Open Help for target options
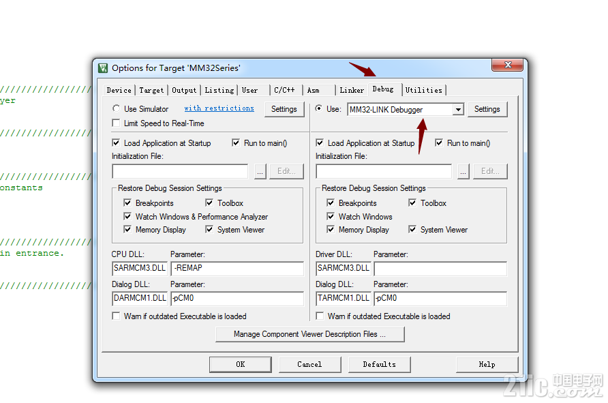This screenshot has width=608, height=403. 487,365
